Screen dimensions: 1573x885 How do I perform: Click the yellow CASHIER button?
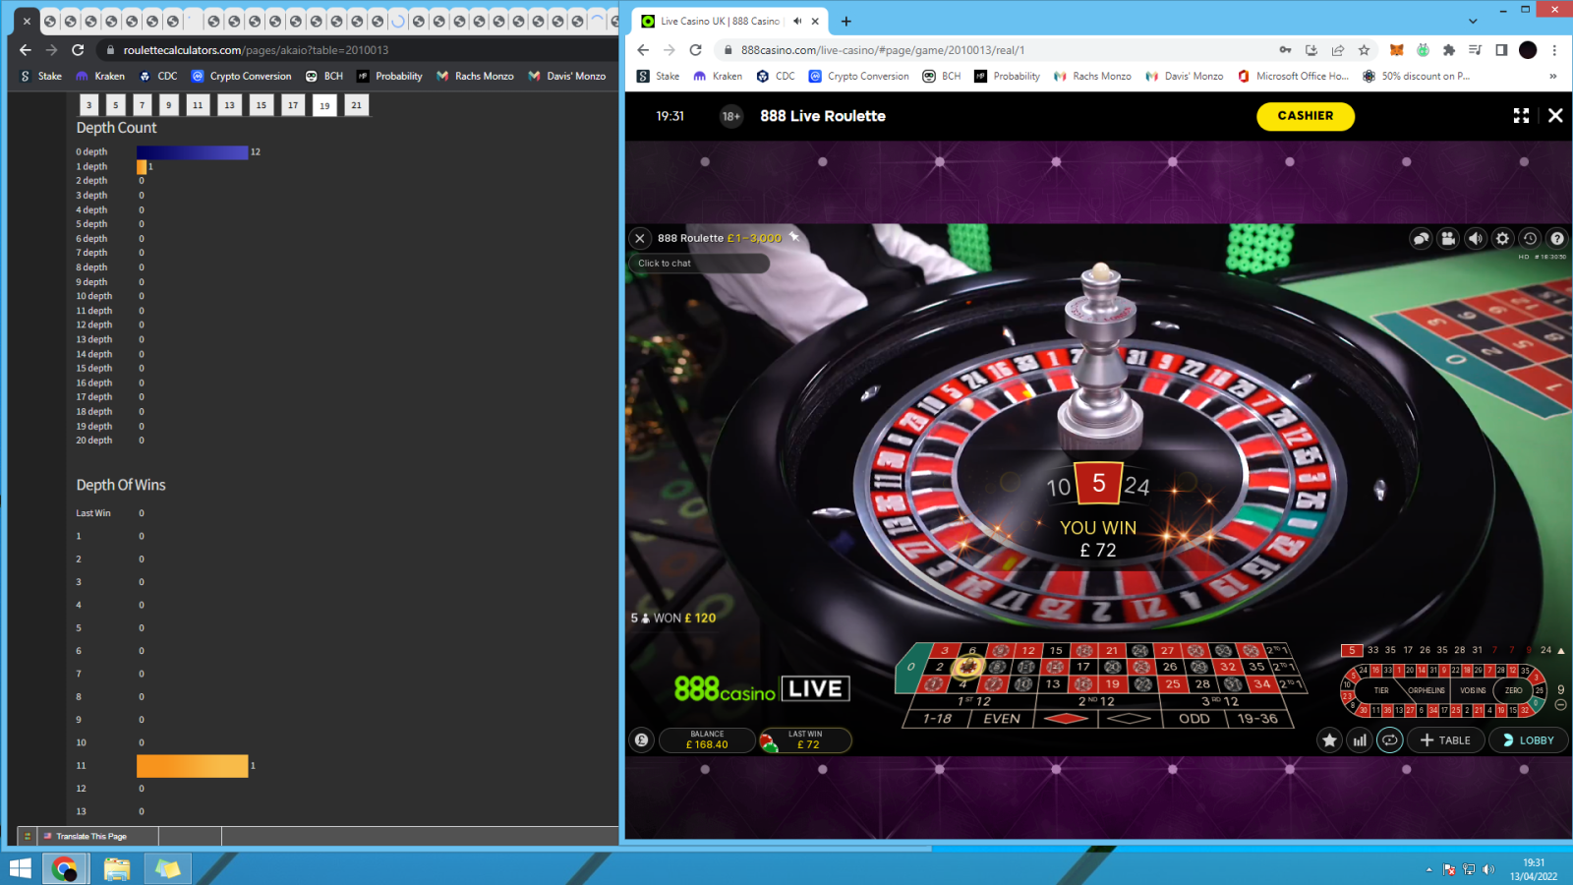(1306, 116)
